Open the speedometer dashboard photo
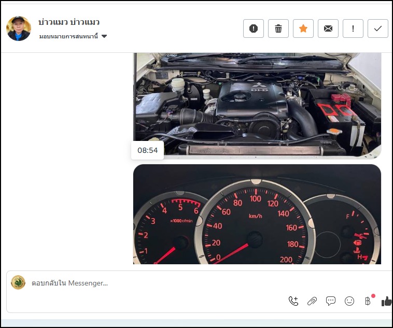Image resolution: width=393 pixels, height=328 pixels. [257, 214]
